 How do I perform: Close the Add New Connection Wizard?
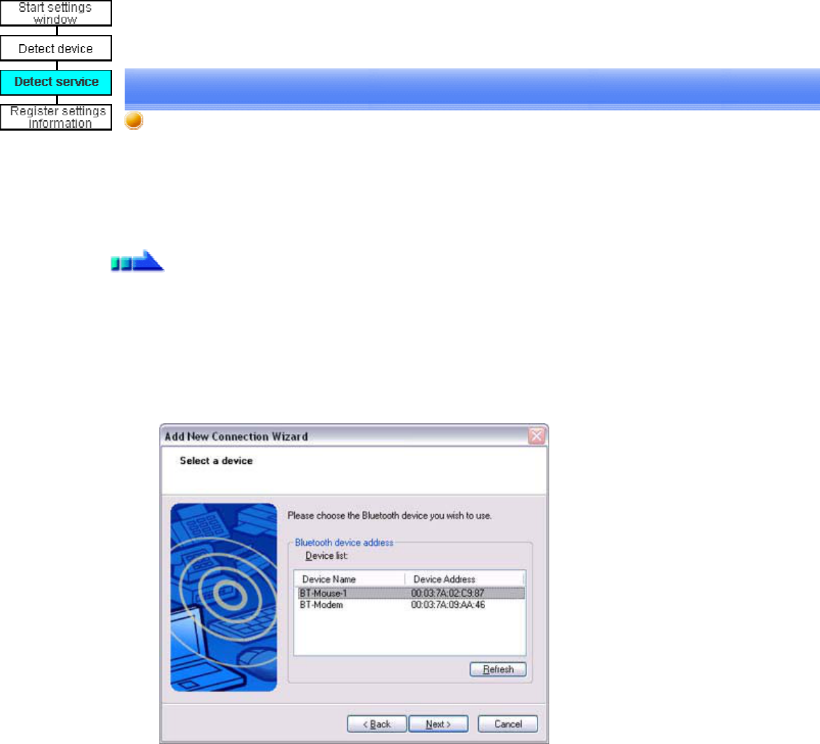pyautogui.click(x=537, y=436)
